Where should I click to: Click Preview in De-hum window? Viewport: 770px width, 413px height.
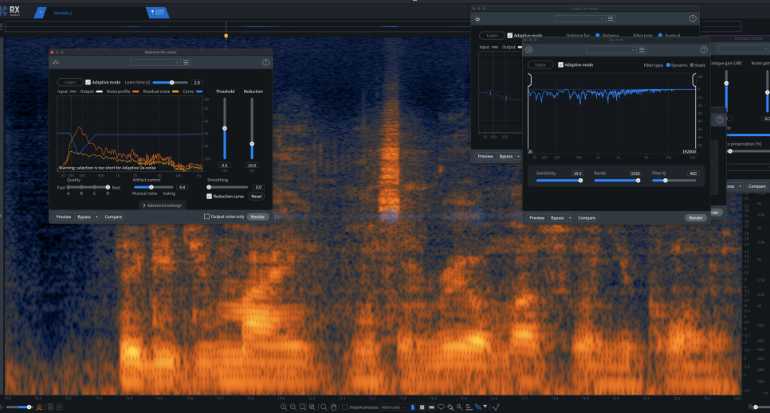pos(536,218)
